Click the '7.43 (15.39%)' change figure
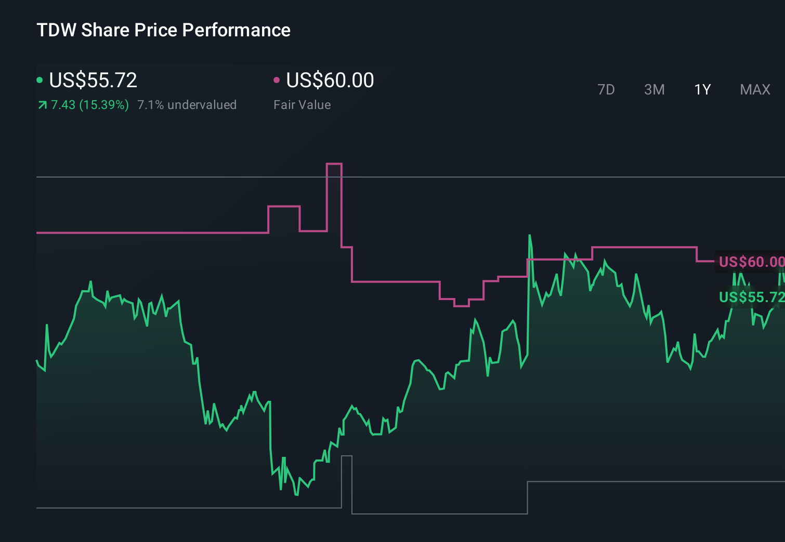 tap(89, 105)
